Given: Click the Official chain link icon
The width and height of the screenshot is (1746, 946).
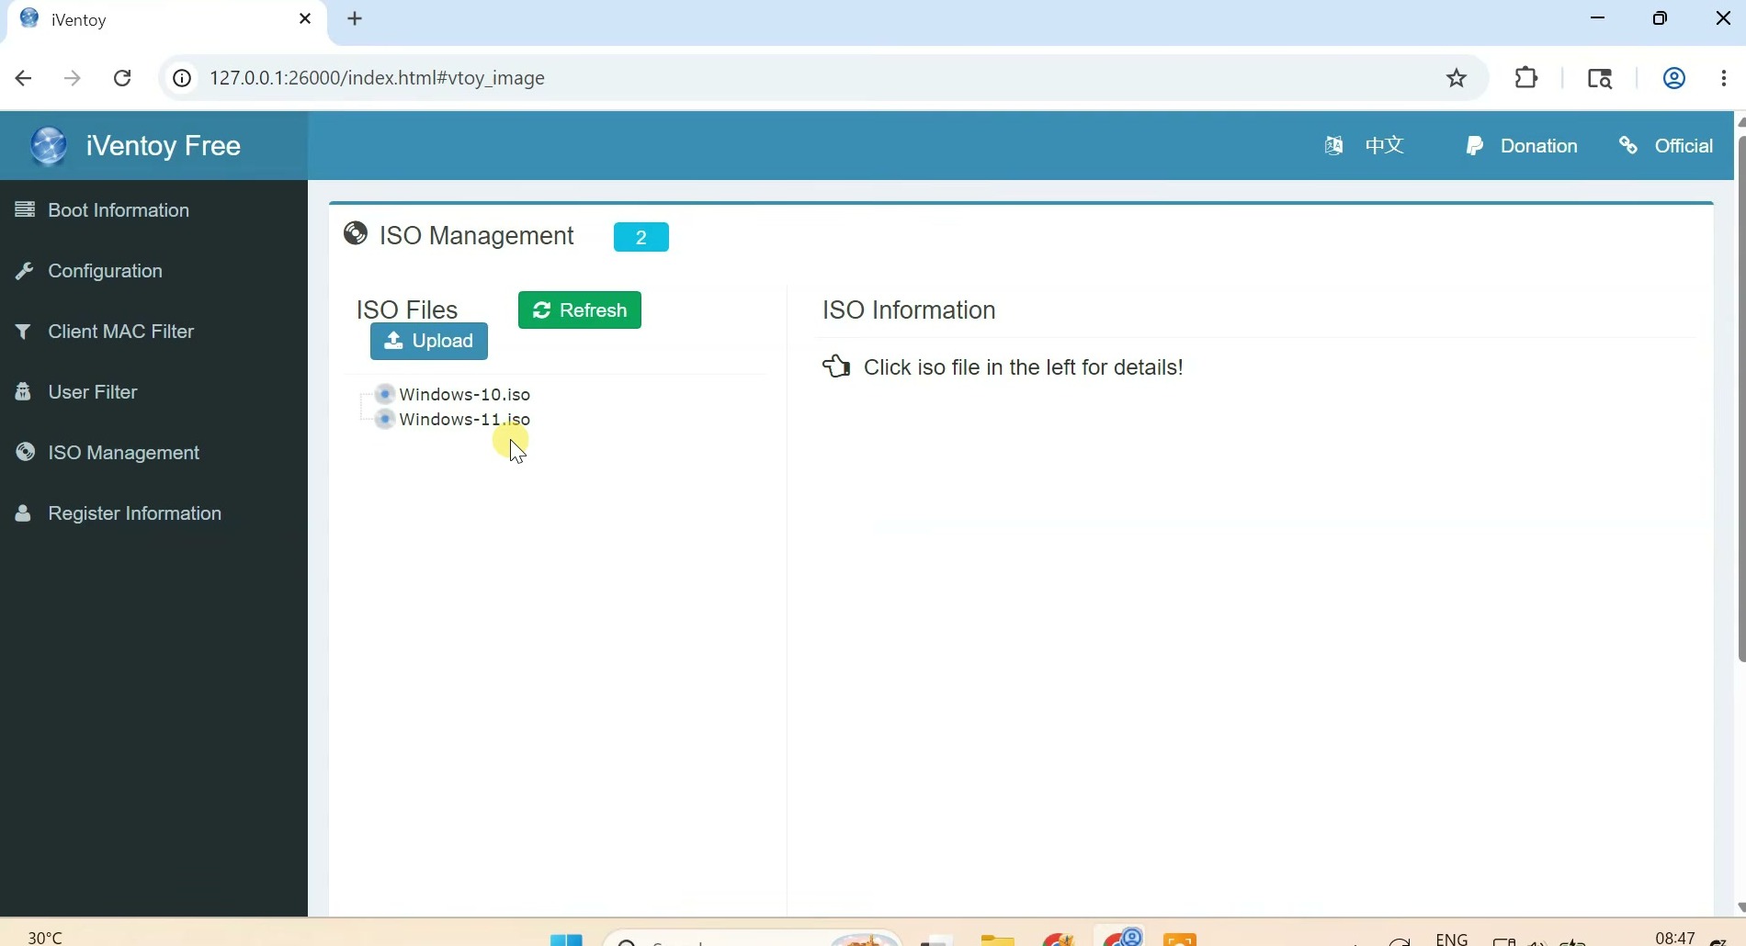Looking at the screenshot, I should pos(1628,146).
